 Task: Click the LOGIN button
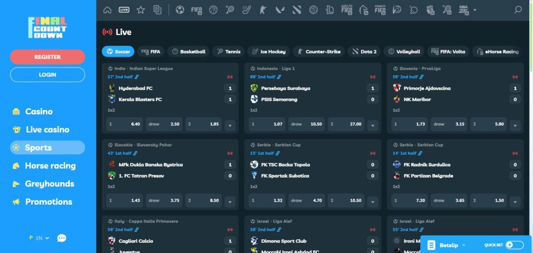point(47,75)
